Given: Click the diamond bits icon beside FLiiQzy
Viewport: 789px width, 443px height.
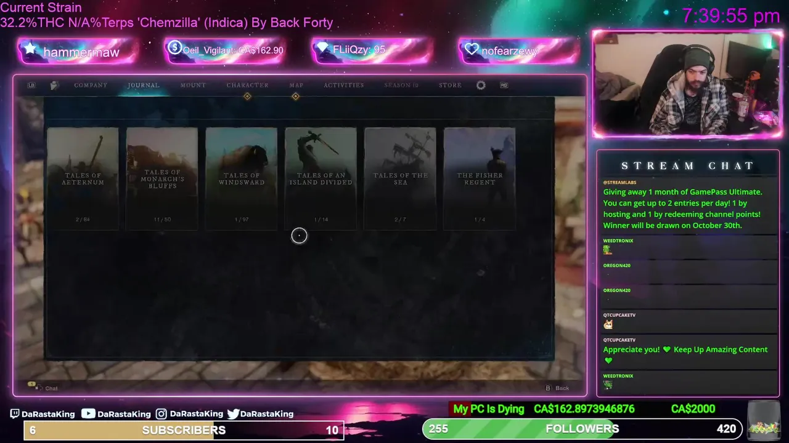Looking at the screenshot, I should (323, 47).
